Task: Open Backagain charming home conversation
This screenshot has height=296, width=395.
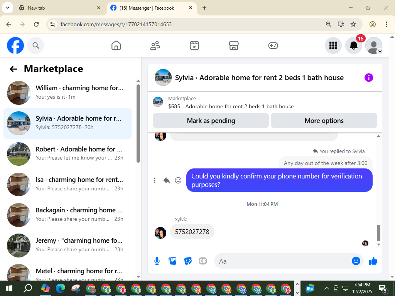Action: tap(68, 215)
